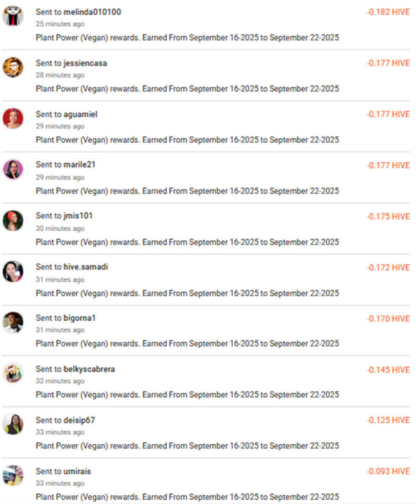
Task: Go to belkyscabrera's profile link
Action: point(89,369)
